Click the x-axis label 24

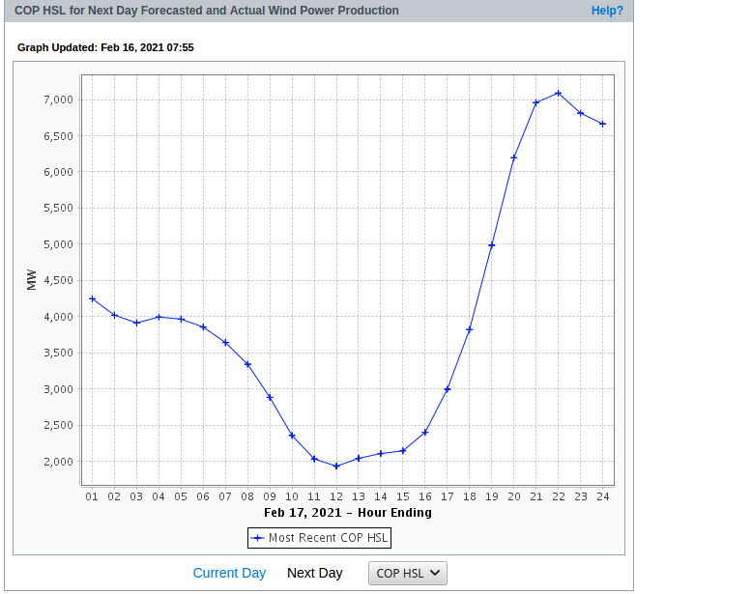click(x=603, y=496)
